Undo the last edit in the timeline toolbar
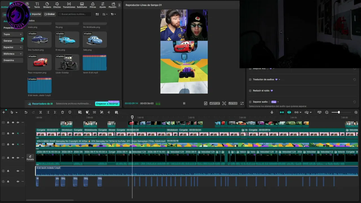 click(26, 112)
